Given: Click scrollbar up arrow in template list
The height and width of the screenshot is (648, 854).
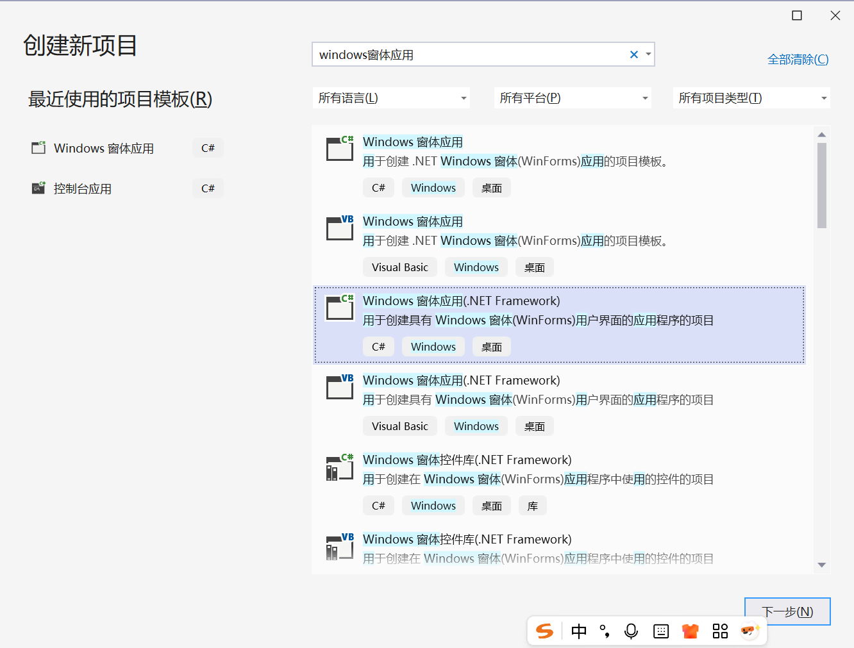Looking at the screenshot, I should tap(822, 135).
